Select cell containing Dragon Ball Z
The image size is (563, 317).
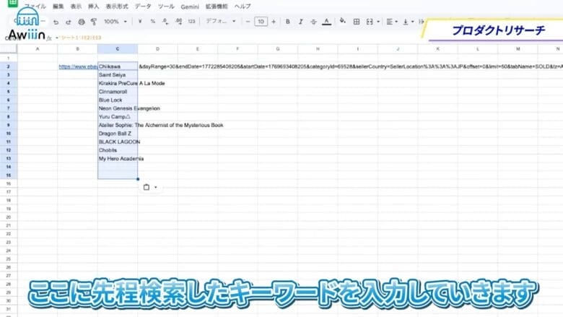[118, 134]
